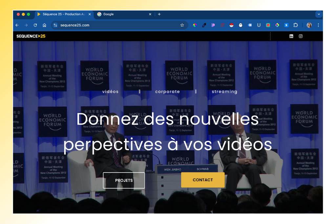336x224 pixels.
Task: Open the Chrome profile avatar menu
Action: (309, 25)
